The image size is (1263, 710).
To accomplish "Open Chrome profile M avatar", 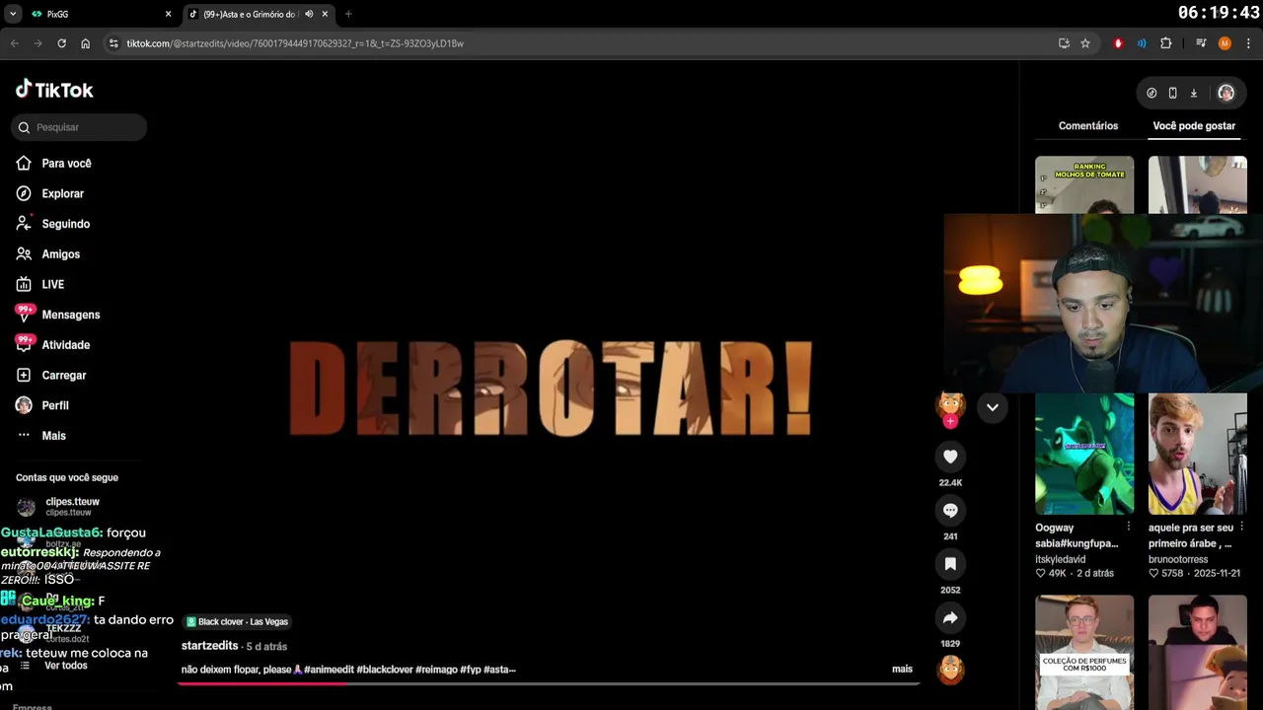I will (1225, 43).
